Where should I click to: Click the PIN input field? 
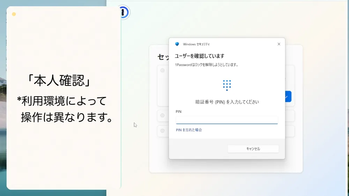click(x=227, y=120)
